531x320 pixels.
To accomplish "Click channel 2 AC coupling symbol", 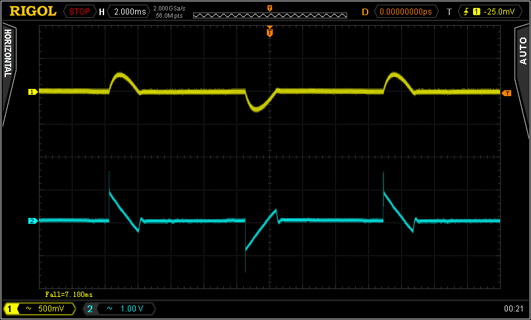I will click(110, 309).
